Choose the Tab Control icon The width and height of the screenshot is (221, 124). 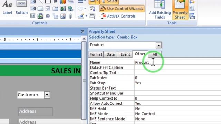(x=55, y=8)
